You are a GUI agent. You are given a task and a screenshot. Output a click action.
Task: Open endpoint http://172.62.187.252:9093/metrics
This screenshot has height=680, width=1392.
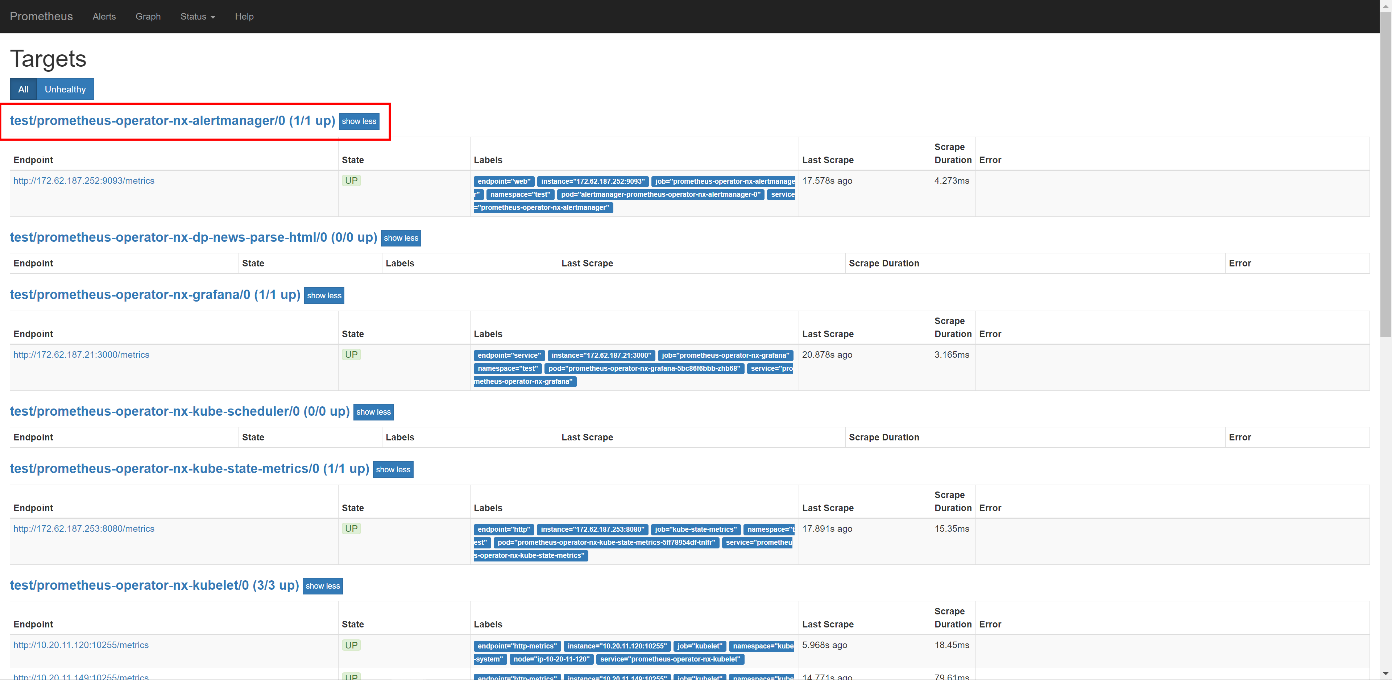pos(84,181)
